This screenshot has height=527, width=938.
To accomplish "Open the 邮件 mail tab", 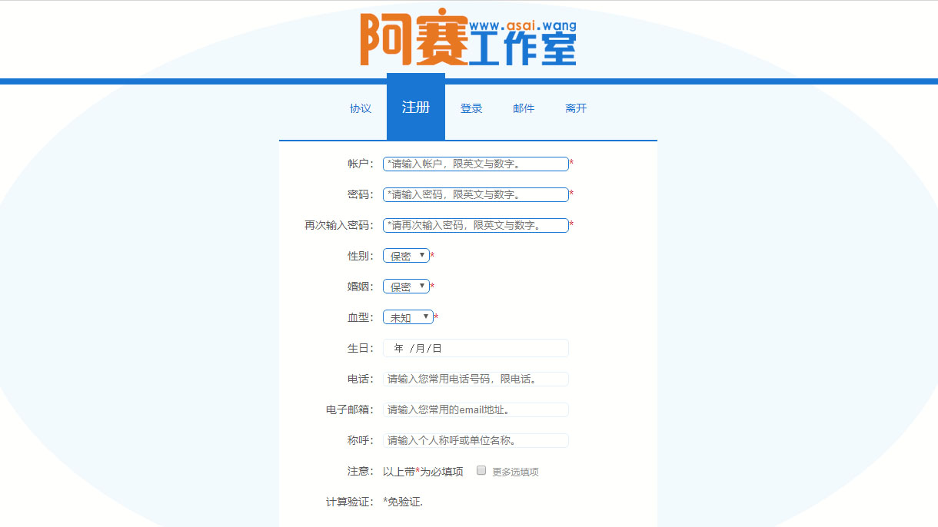I will tap(524, 108).
